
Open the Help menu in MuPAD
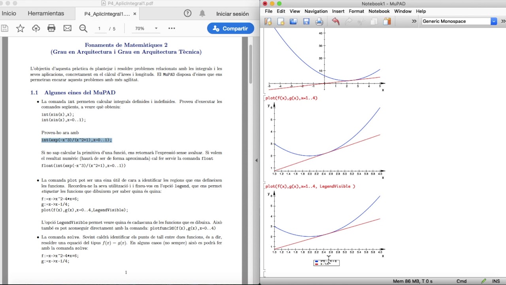pyautogui.click(x=421, y=11)
